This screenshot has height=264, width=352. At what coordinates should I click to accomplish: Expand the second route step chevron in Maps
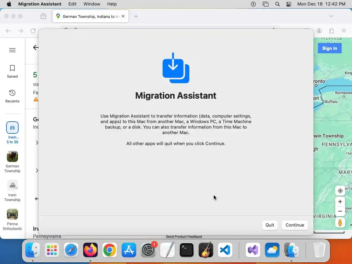point(37,170)
